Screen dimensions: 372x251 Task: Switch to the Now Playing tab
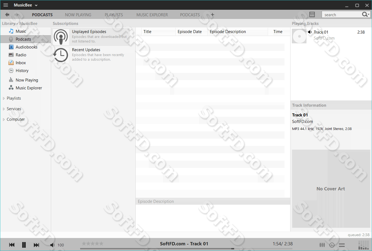coord(78,15)
